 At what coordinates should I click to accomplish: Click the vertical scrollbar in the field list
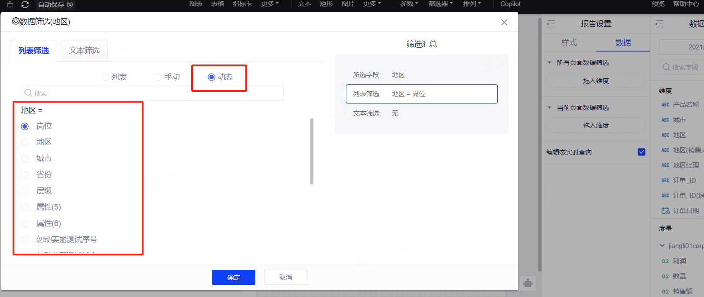pyautogui.click(x=312, y=151)
